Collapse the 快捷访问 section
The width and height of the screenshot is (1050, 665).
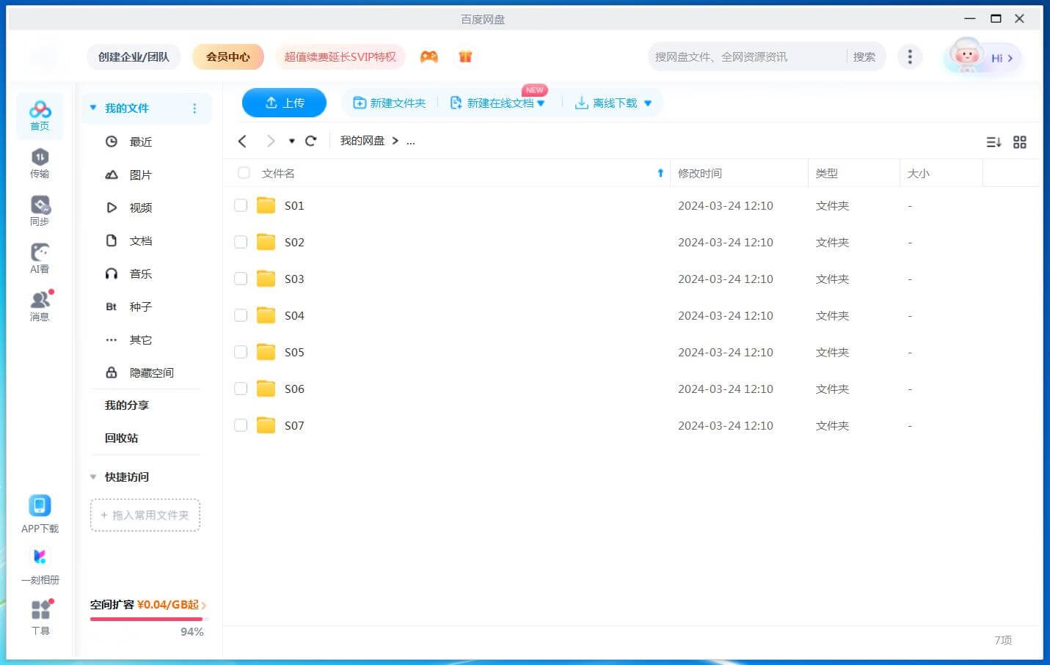[93, 477]
